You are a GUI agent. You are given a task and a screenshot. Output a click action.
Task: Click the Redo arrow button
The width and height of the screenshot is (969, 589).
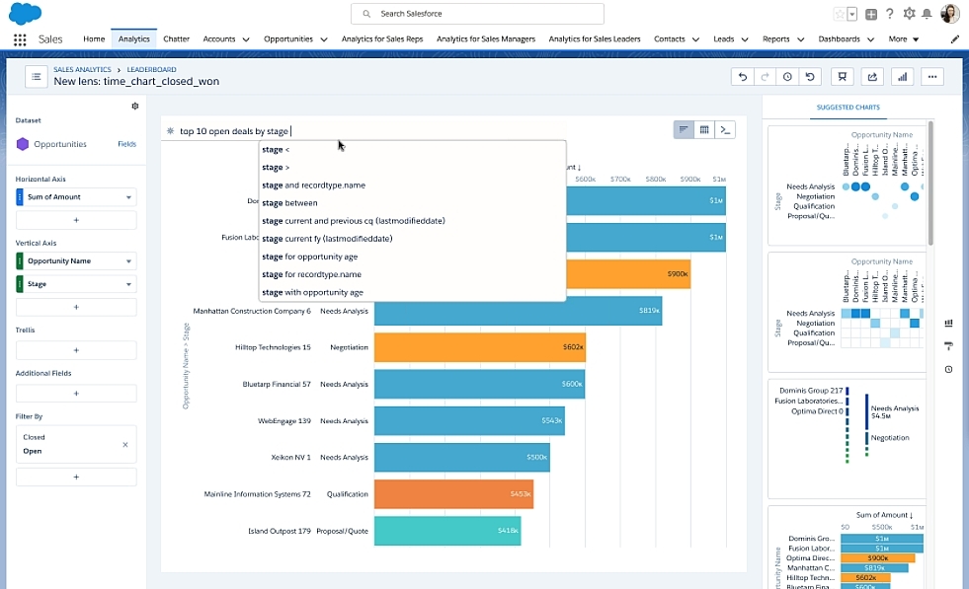766,77
